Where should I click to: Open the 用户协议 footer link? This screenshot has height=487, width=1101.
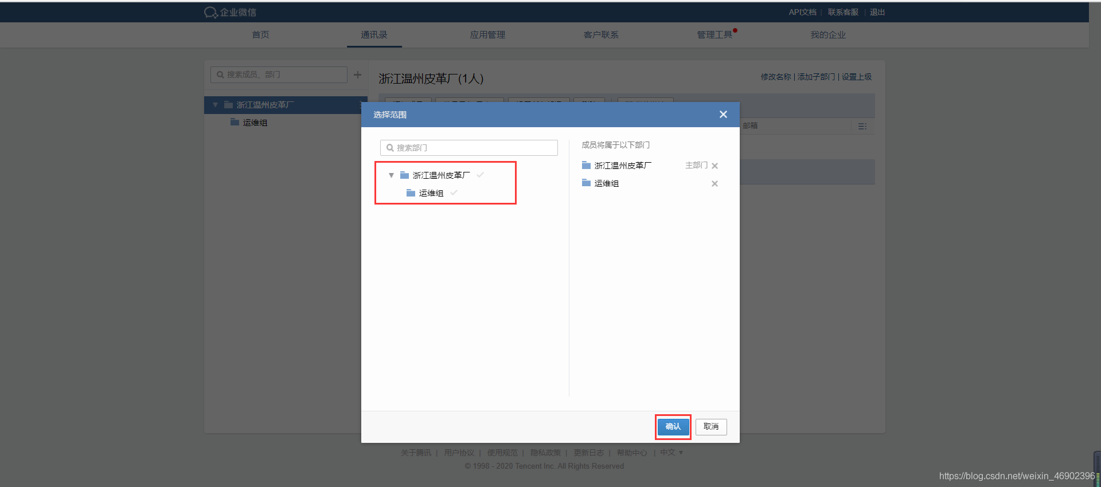coord(459,453)
